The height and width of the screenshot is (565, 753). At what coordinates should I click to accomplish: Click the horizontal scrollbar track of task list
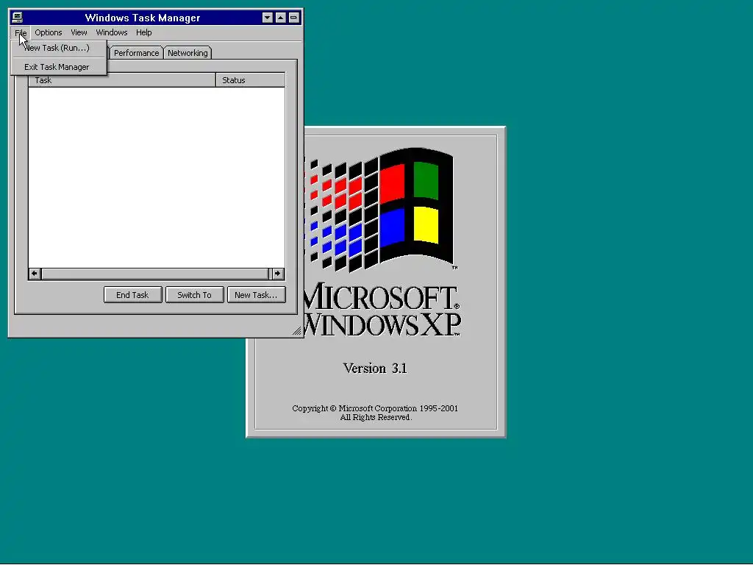[x=156, y=274]
